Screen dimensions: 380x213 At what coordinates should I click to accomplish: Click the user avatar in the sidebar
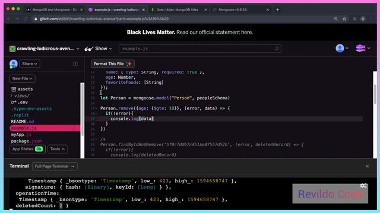(x=14, y=64)
